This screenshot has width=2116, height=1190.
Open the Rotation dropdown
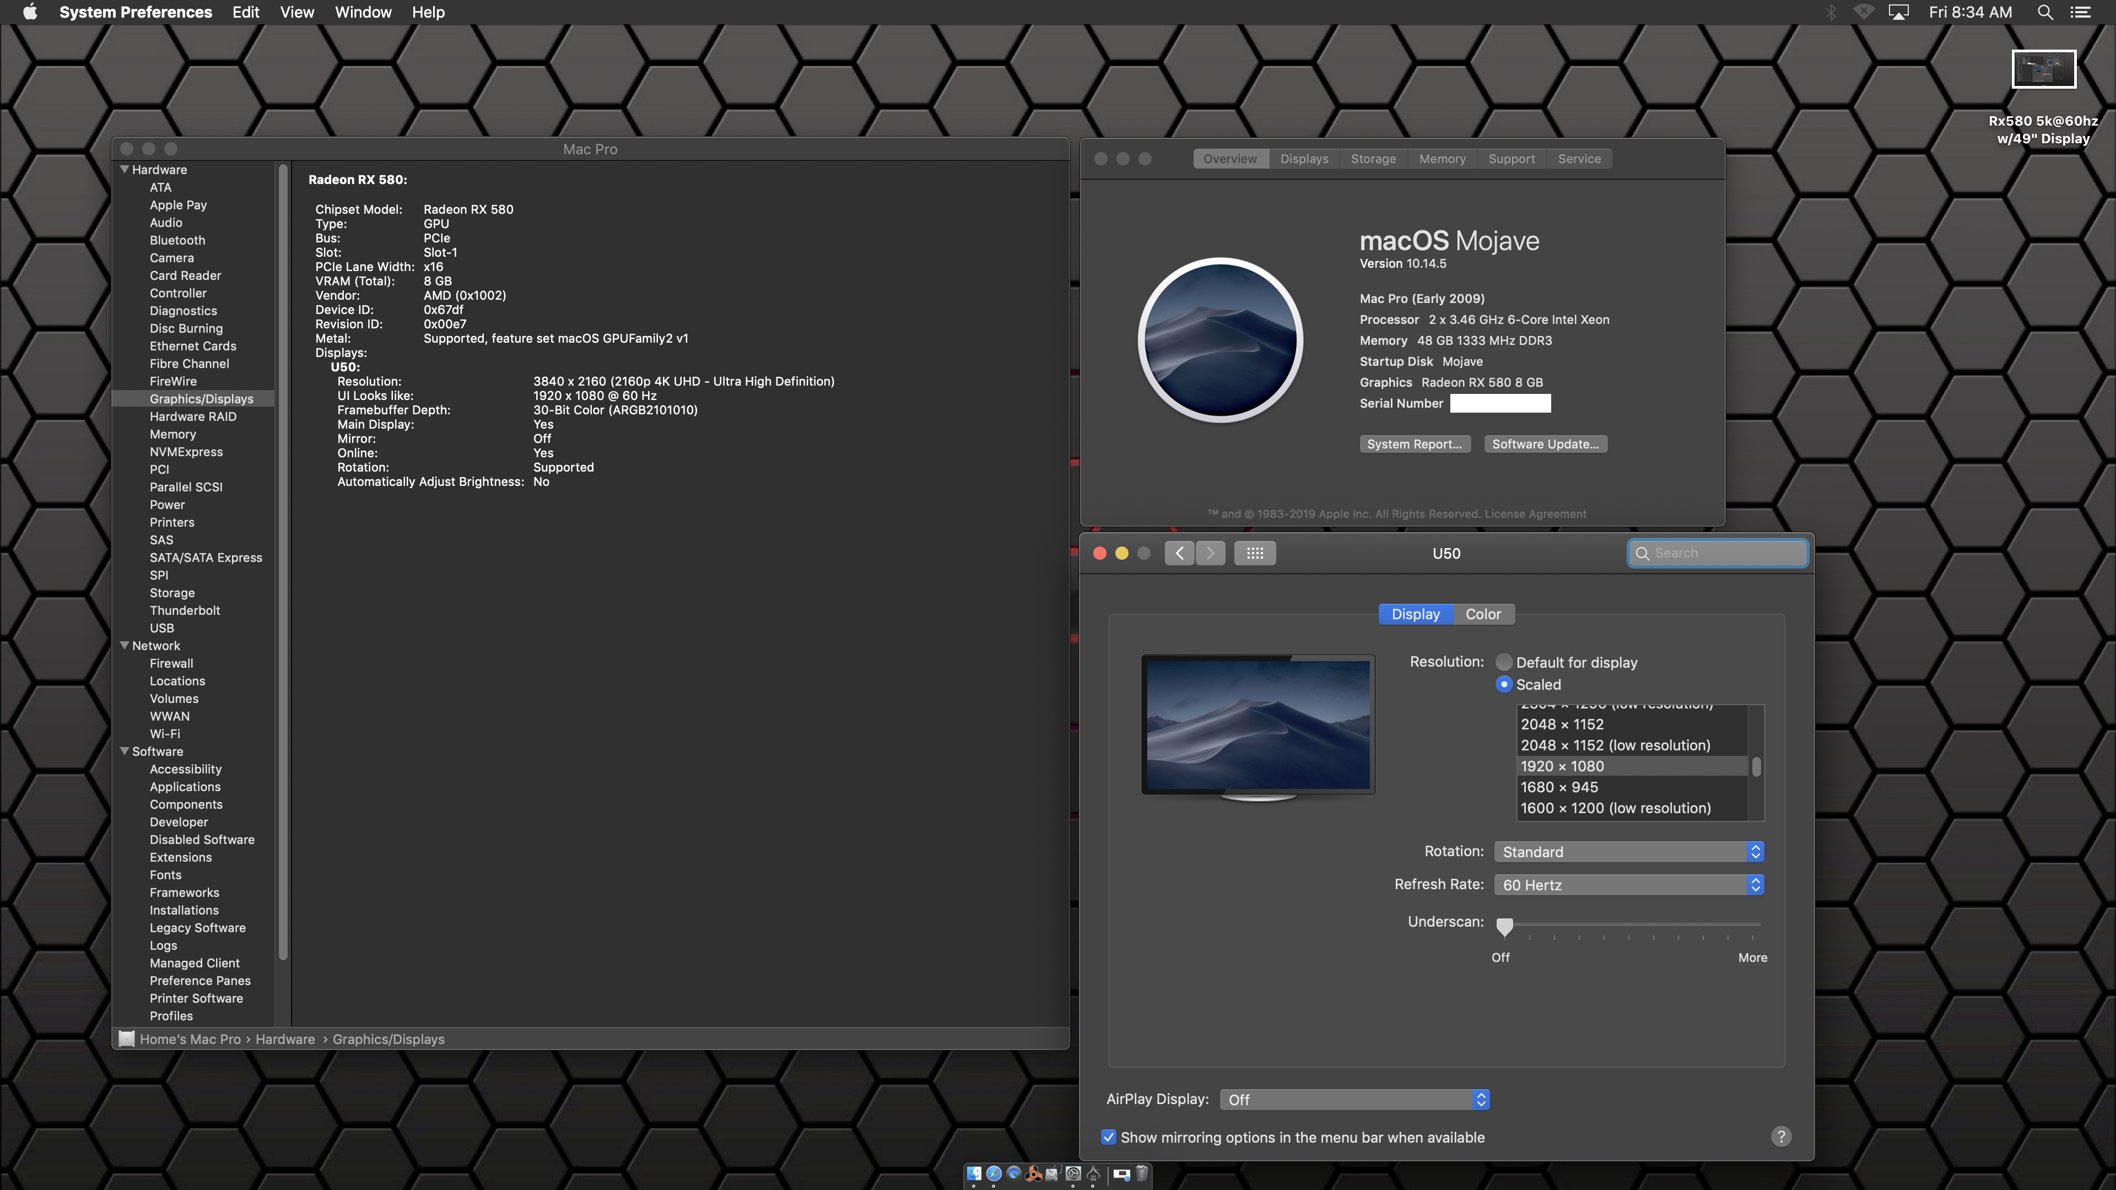click(1629, 852)
